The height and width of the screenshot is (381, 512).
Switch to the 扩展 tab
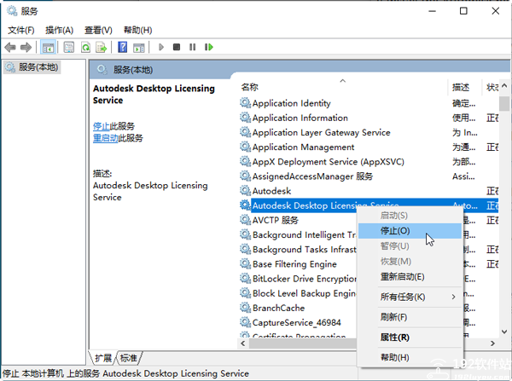[103, 358]
